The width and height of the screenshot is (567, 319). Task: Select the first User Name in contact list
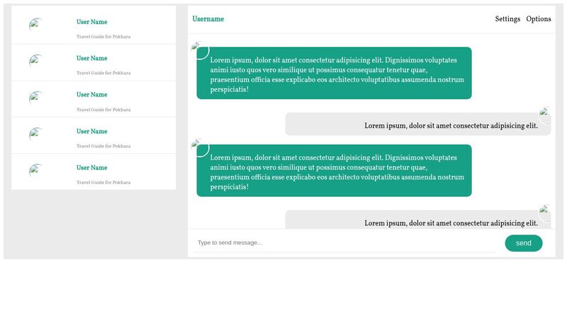point(92,22)
